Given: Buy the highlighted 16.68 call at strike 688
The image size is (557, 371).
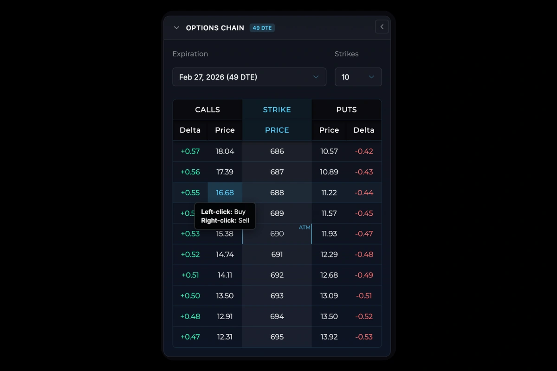Looking at the screenshot, I should 225,192.
